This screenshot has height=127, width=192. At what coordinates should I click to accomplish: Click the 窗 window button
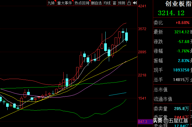point(114,3)
